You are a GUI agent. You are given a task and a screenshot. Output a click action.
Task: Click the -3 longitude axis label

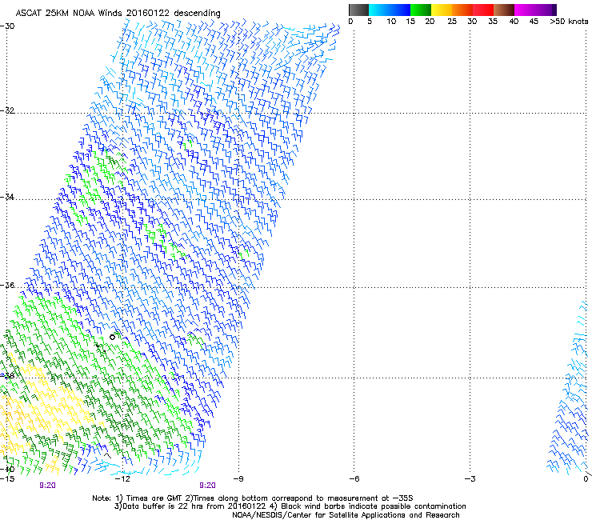(x=470, y=479)
